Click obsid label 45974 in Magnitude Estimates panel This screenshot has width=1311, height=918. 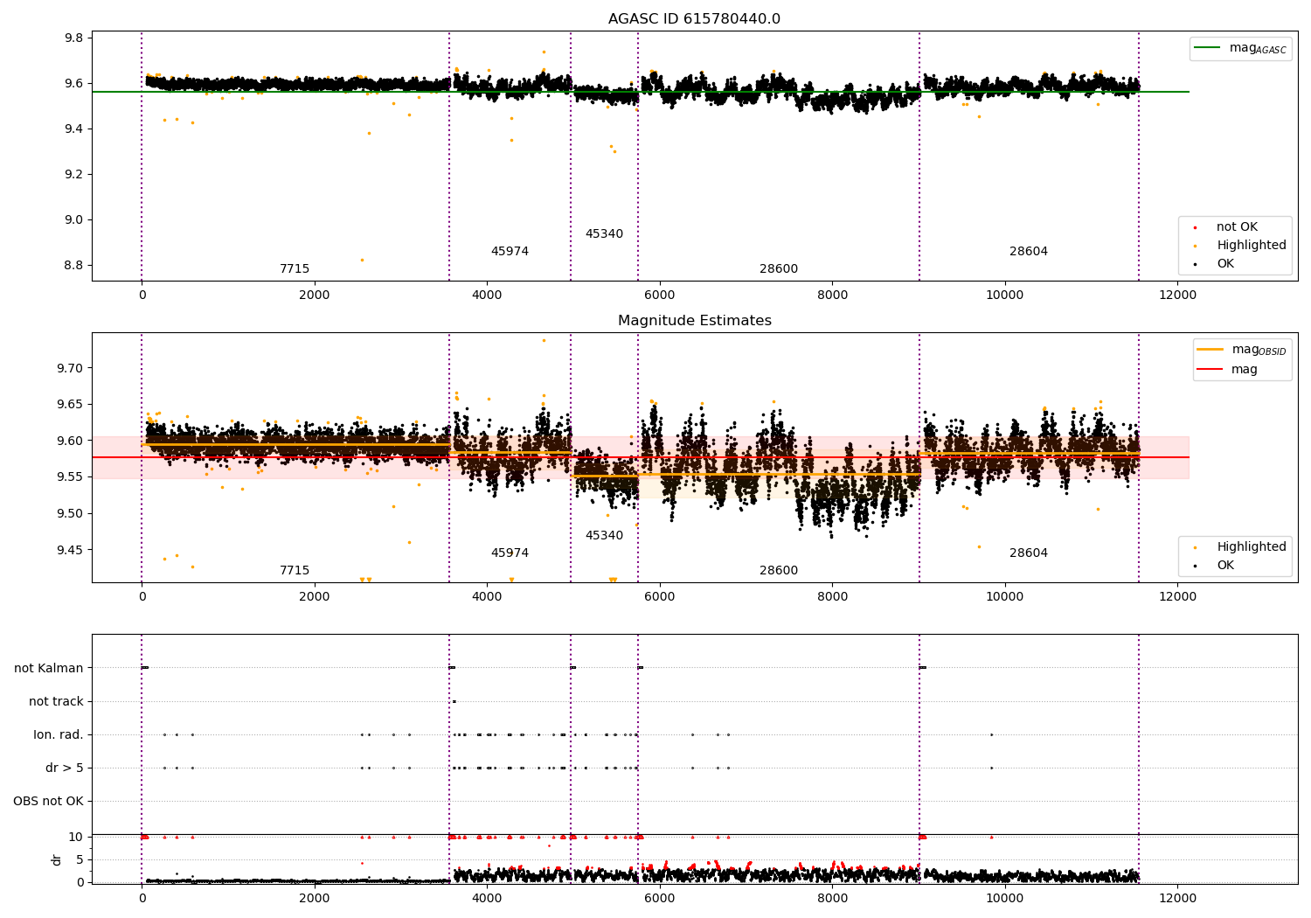coord(510,553)
